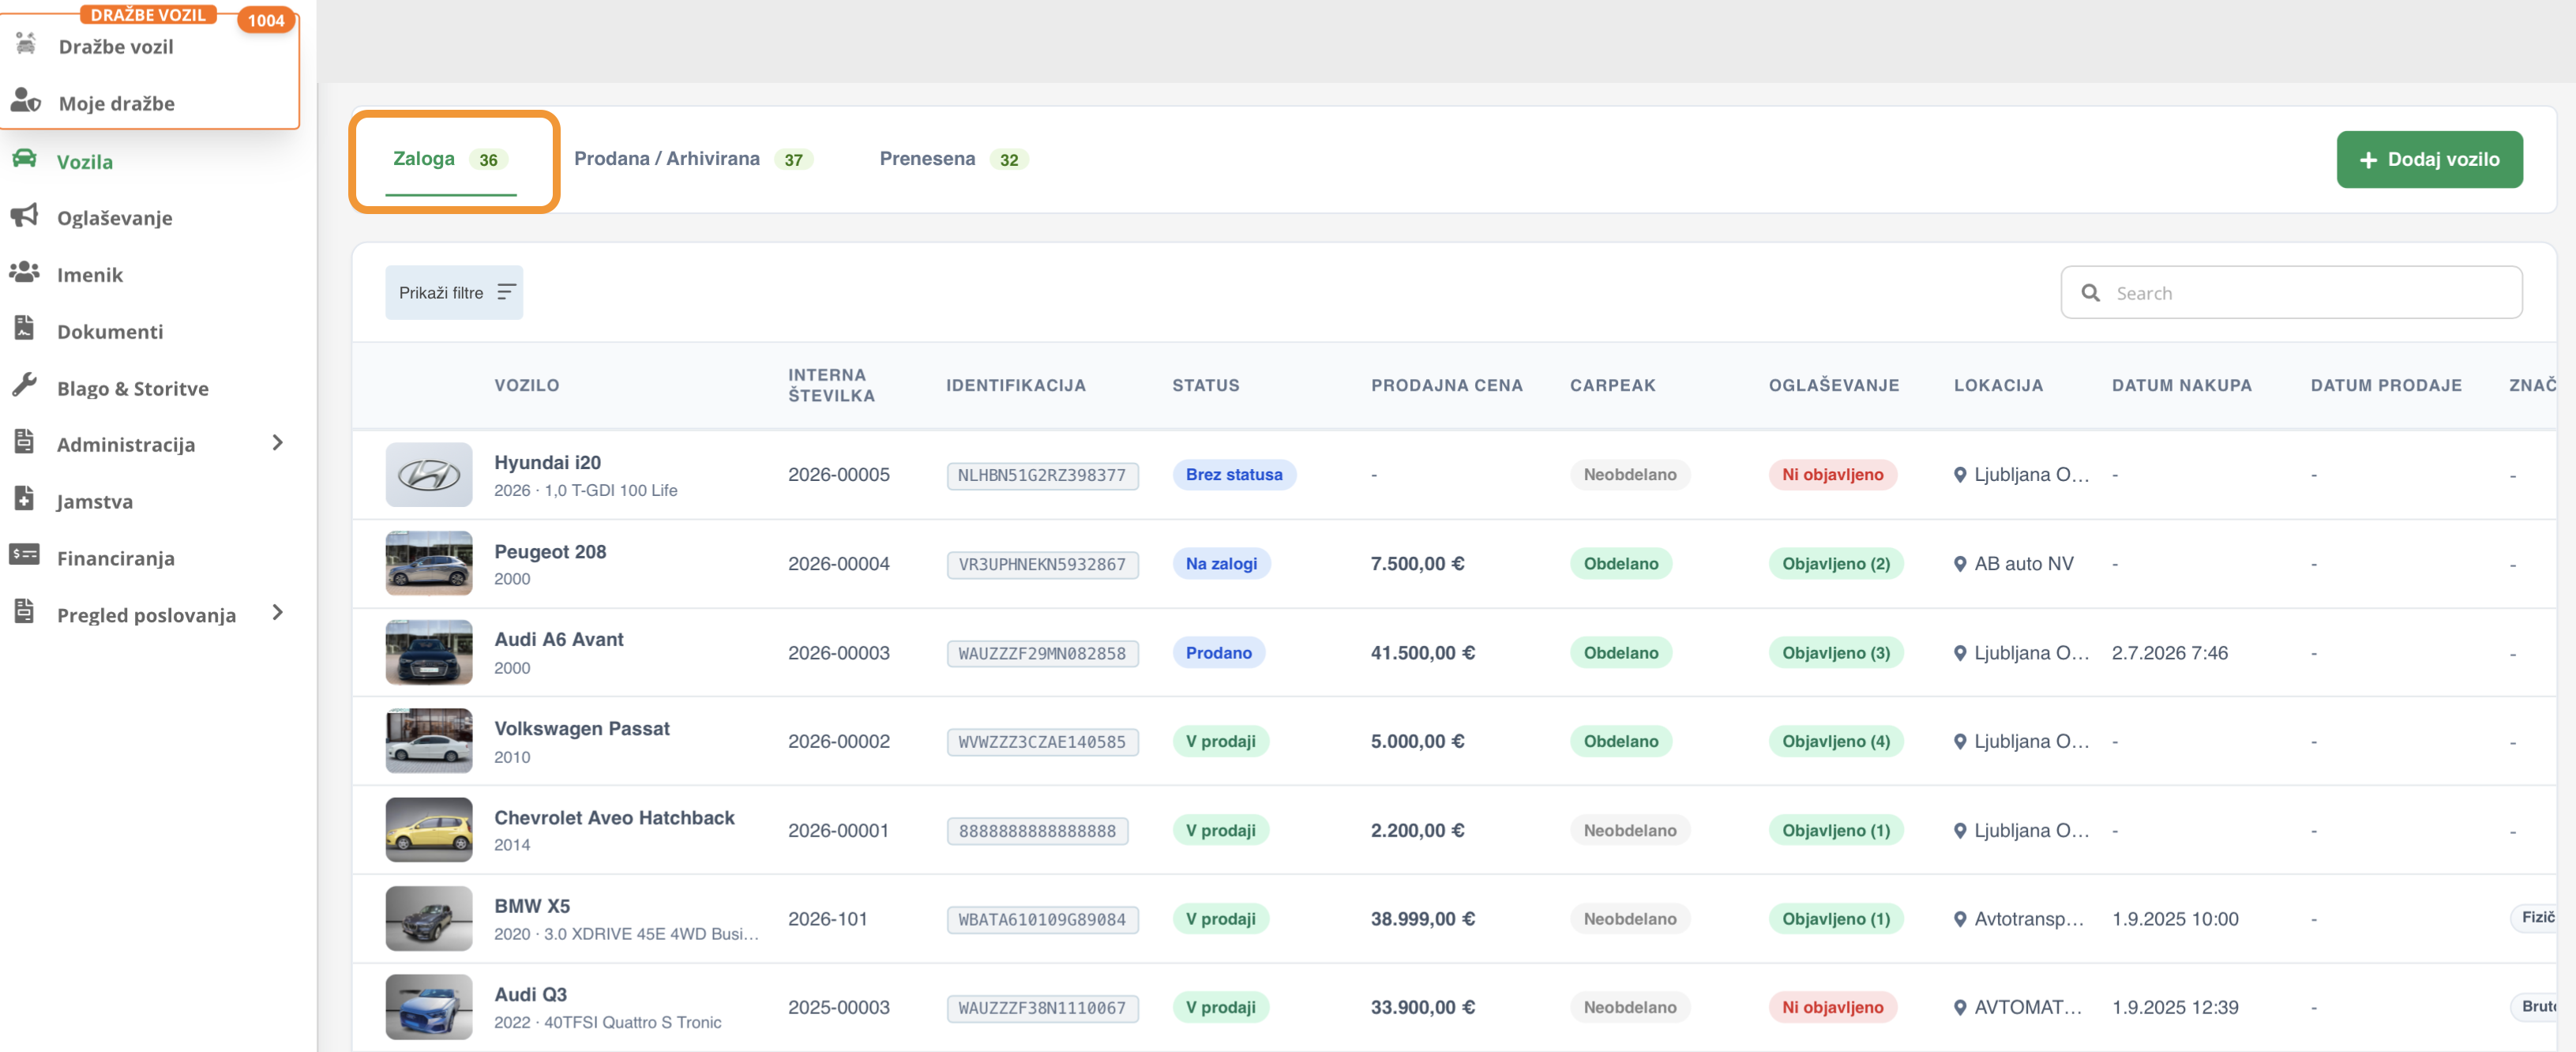
Task: Click the Objavljeno (3) advertising badge
Action: tap(1836, 653)
